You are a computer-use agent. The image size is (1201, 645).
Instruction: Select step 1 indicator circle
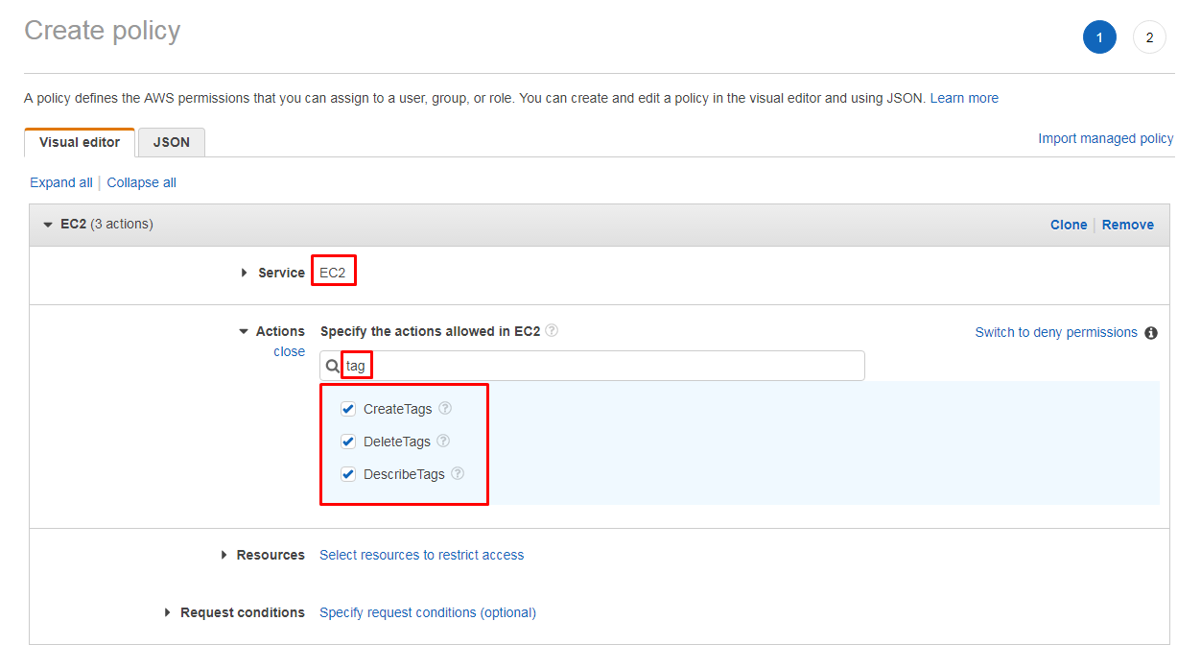[x=1099, y=37]
